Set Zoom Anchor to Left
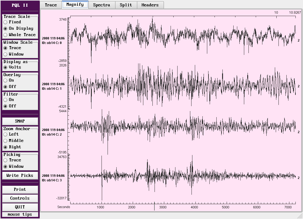The image size is (303, 219). pos(5,134)
